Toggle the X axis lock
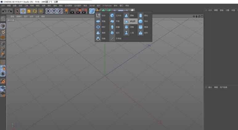Image resolution: width=238 pixels, height=130 pixels. click(x=48, y=11)
